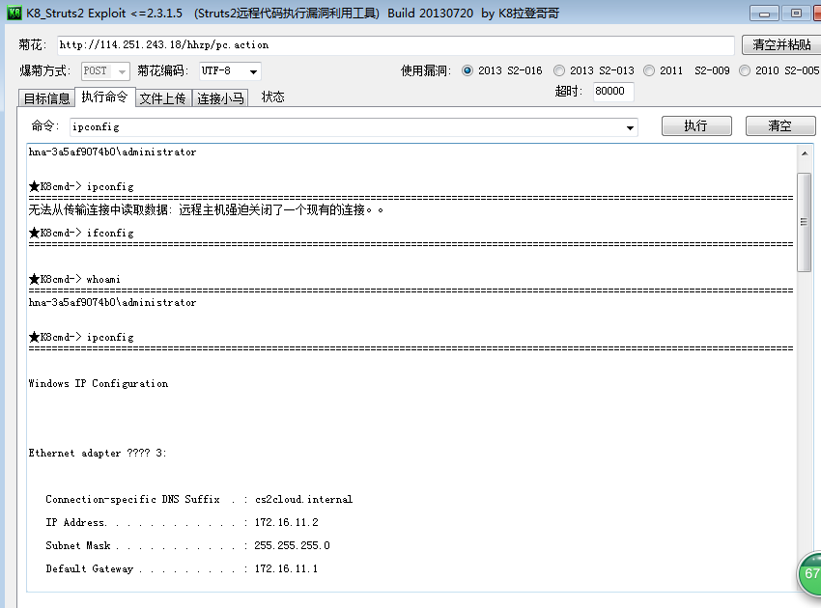
Task: Click the command input containing ipconfig
Action: pos(354,127)
